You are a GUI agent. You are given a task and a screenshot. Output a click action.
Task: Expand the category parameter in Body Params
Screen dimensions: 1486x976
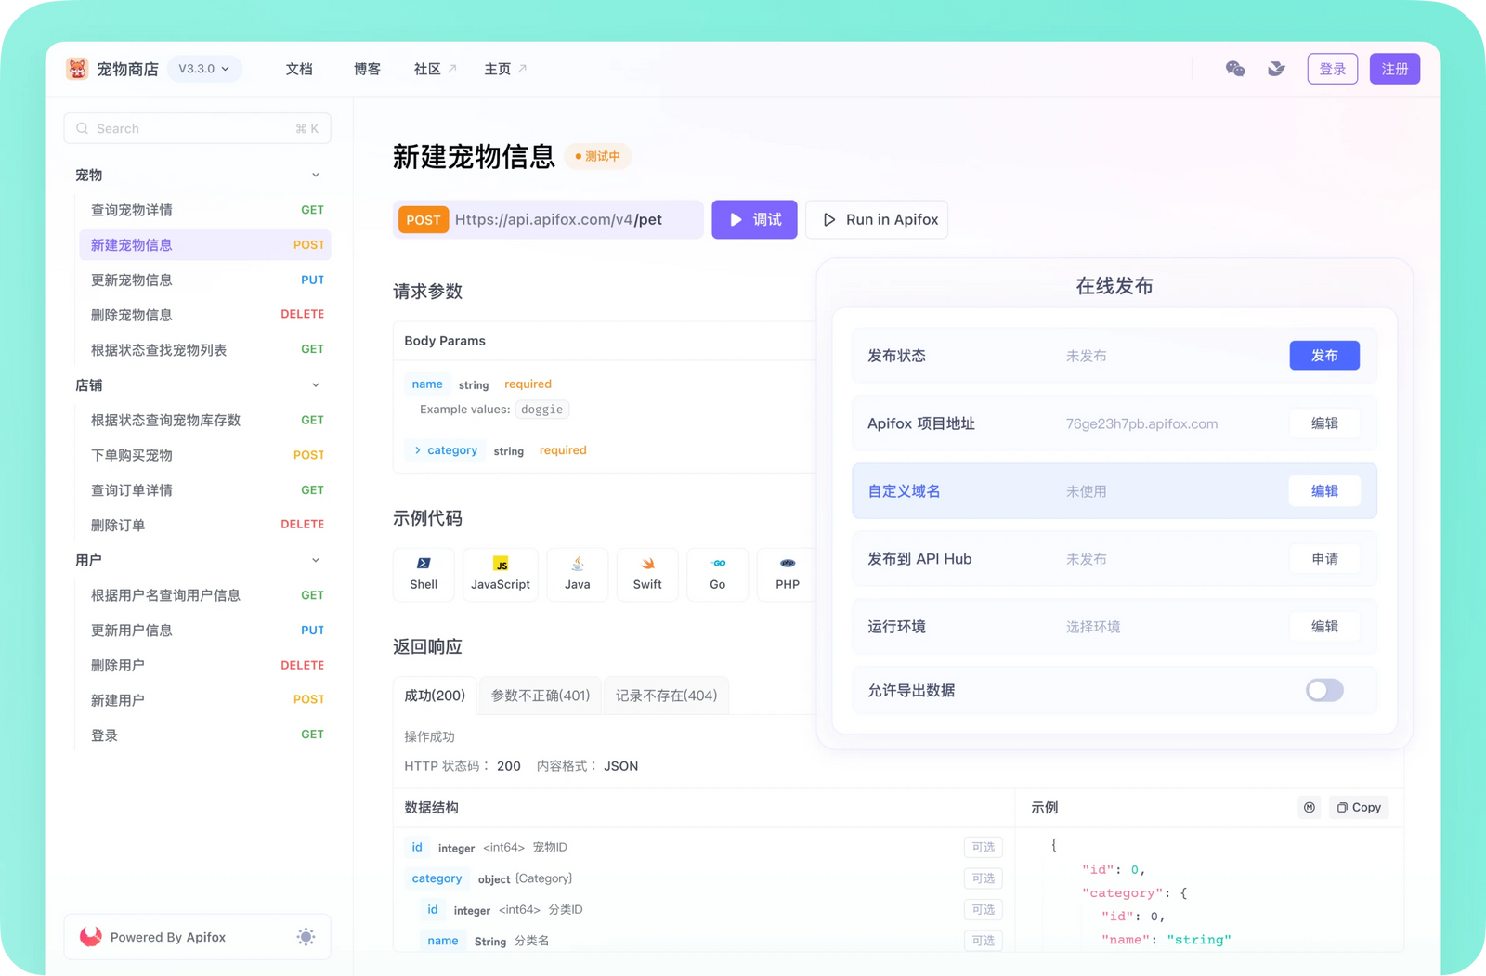[x=417, y=450]
